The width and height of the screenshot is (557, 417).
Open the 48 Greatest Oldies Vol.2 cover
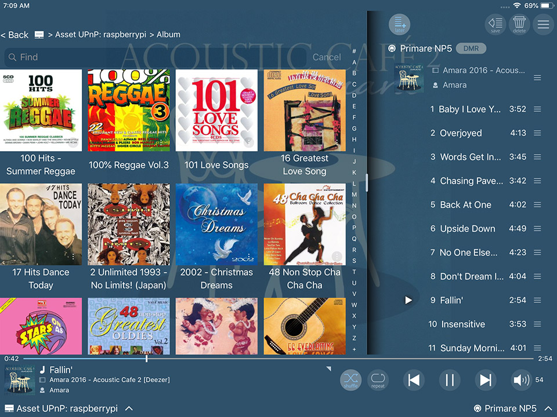click(129, 326)
